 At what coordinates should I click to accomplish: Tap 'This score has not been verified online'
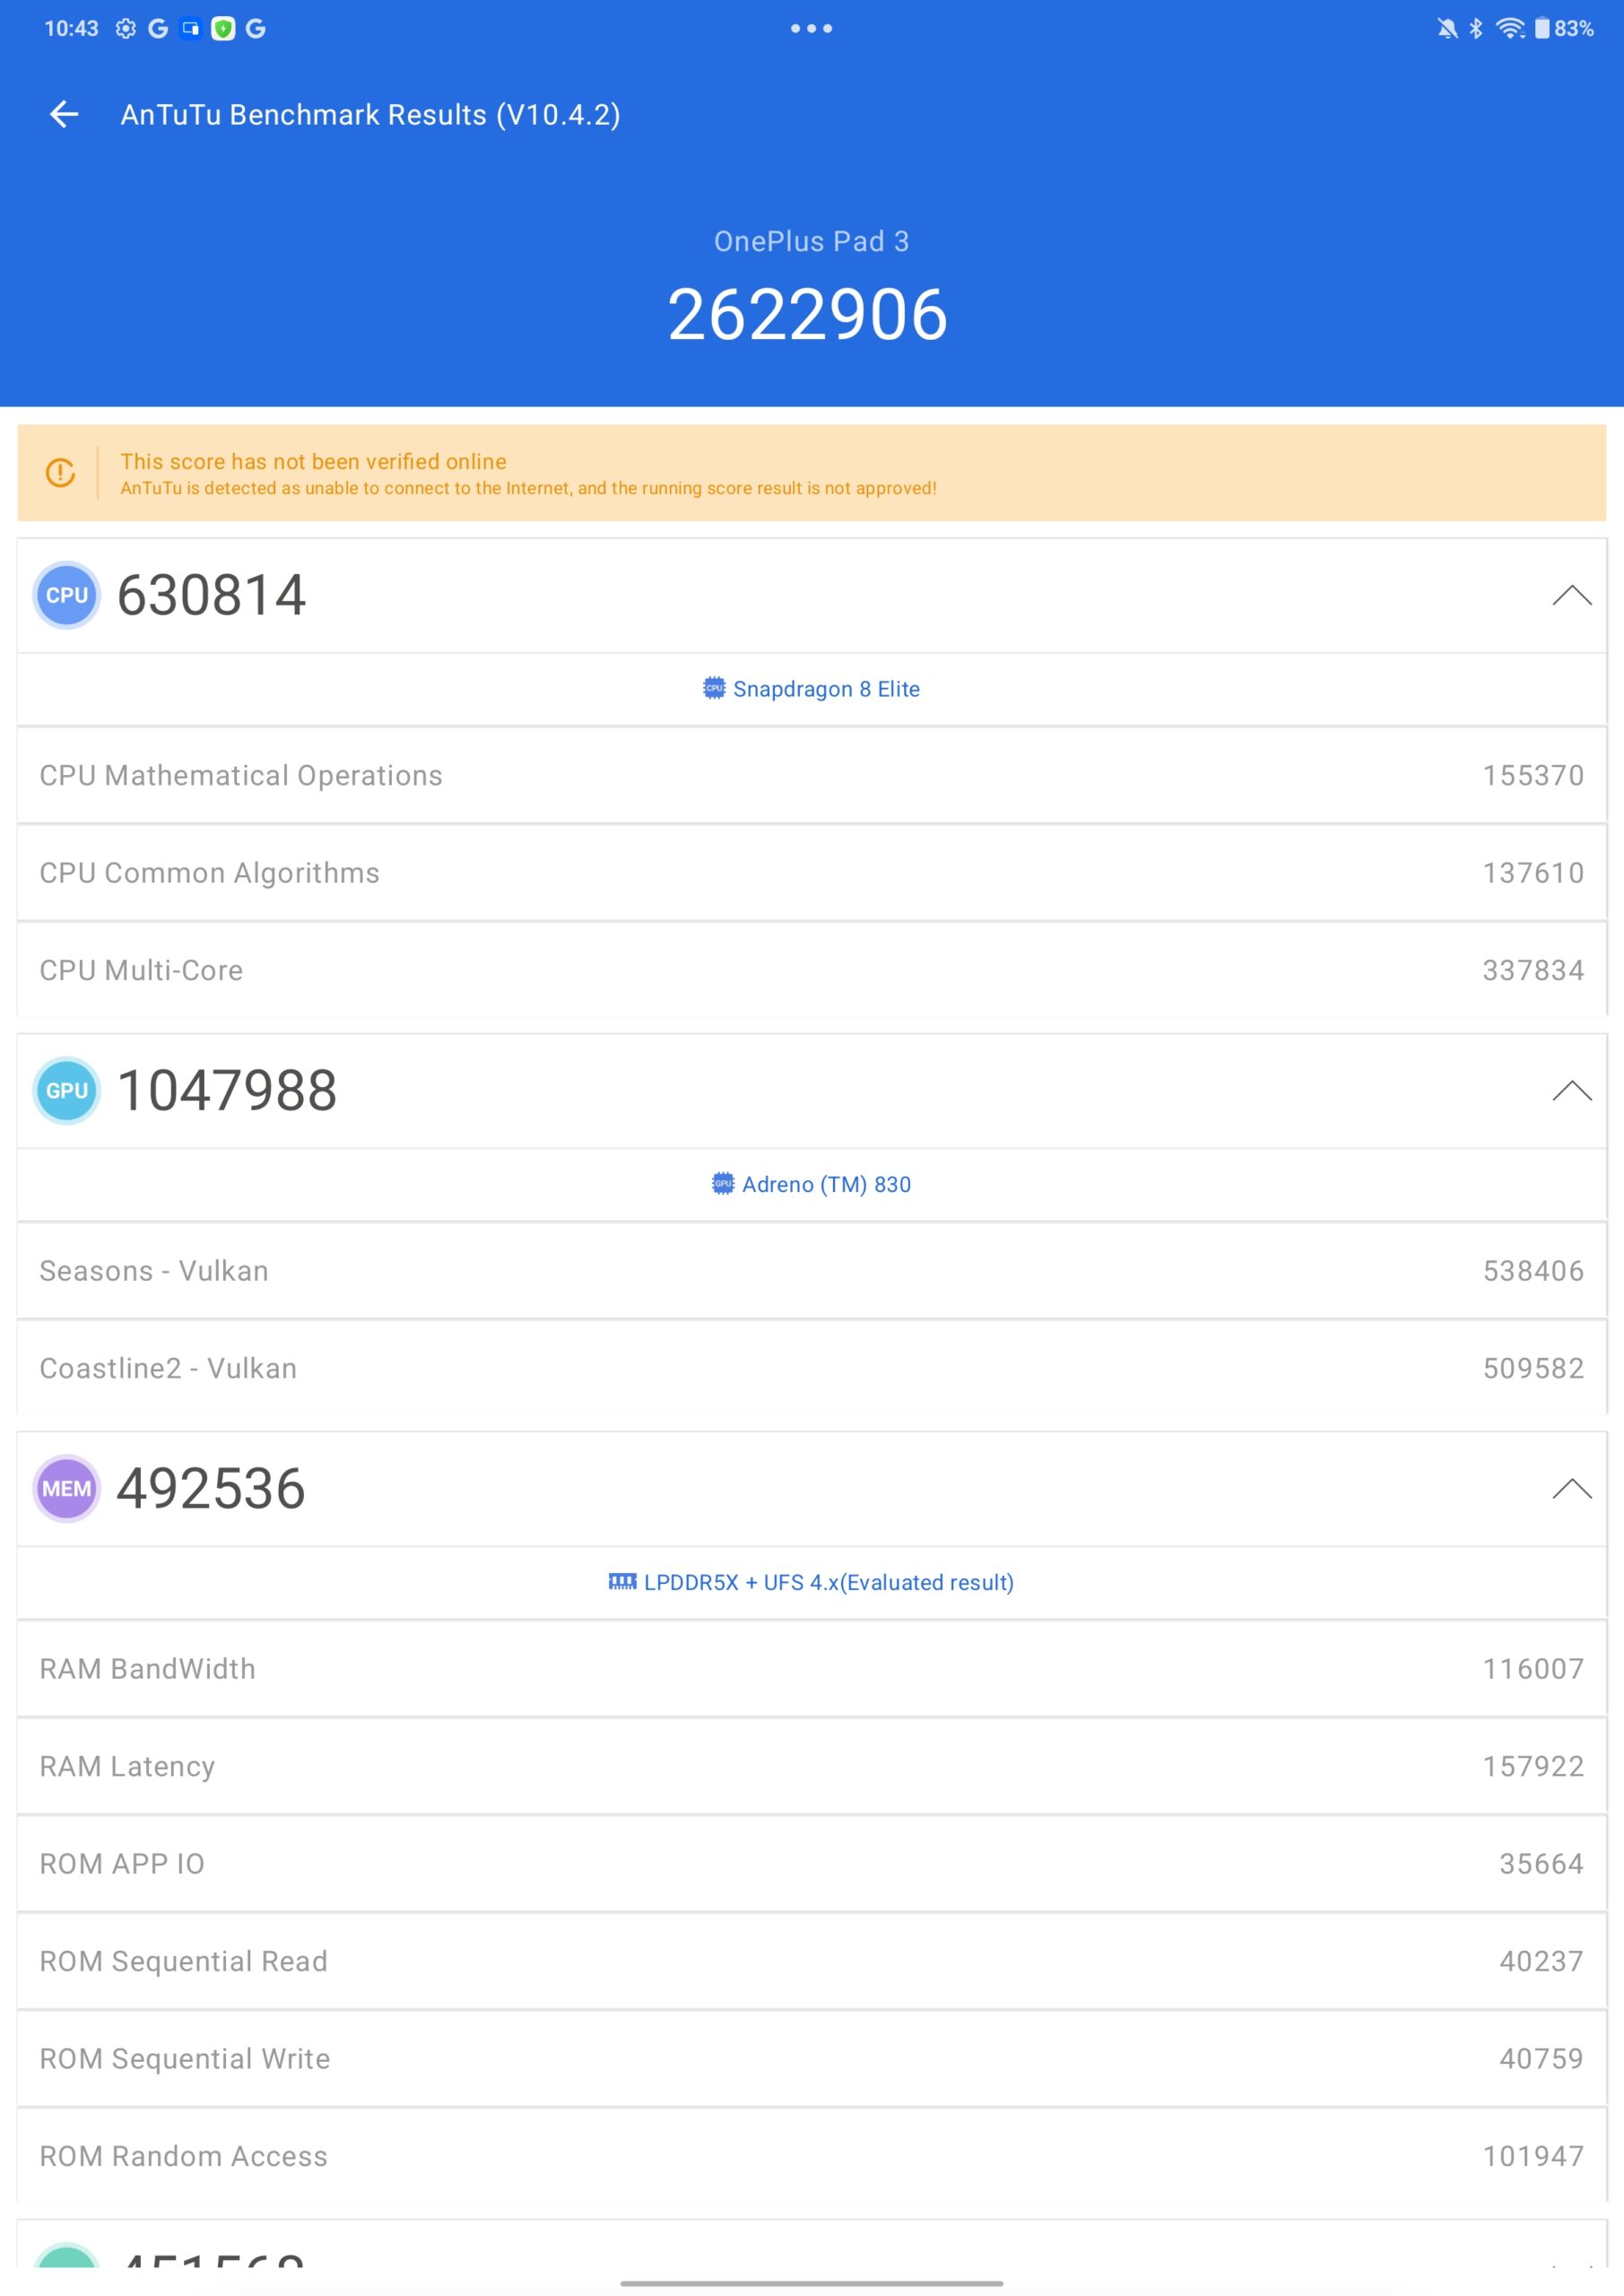tap(313, 461)
